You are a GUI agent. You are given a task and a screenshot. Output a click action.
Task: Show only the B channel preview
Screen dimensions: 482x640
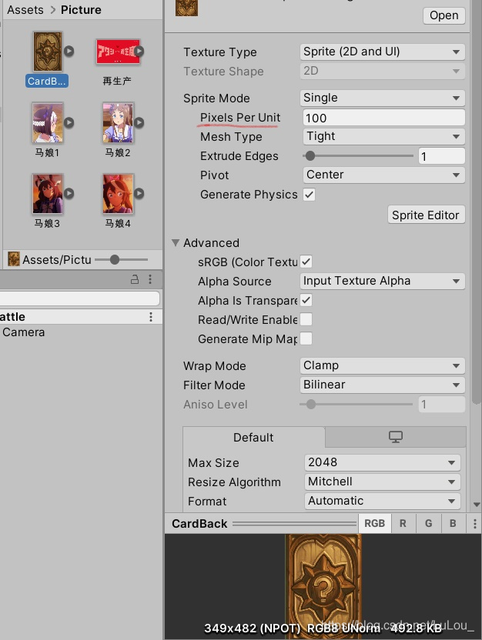(453, 523)
